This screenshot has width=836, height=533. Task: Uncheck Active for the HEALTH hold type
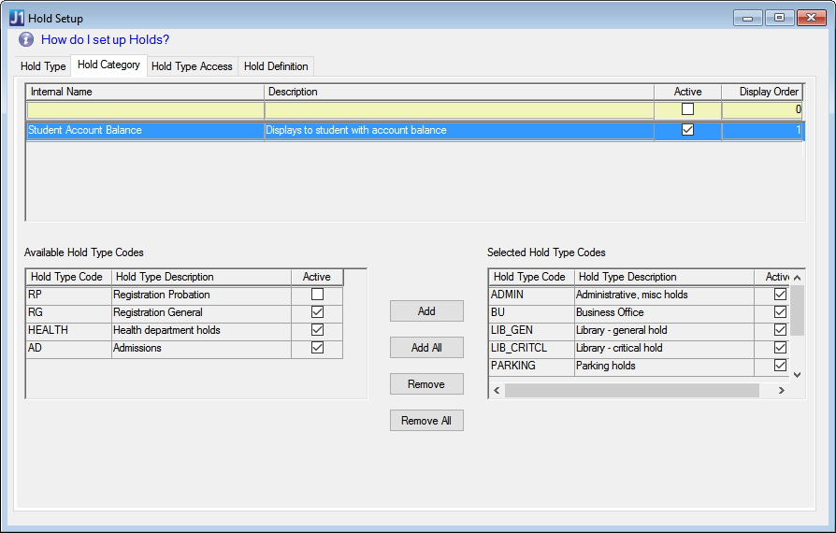(317, 330)
